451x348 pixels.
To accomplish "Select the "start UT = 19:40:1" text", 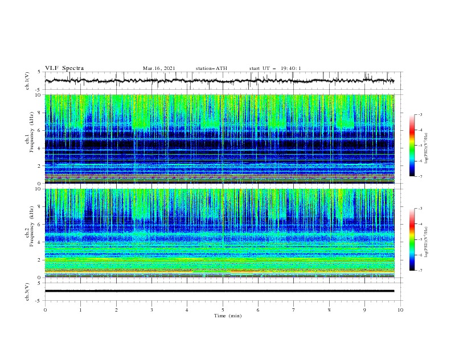I will 275,68.
